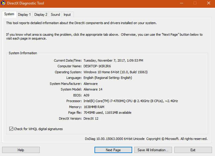Go to the Sound tab
Image resolution: width=215 pixels, height=156 pixels.
pos(55,15)
